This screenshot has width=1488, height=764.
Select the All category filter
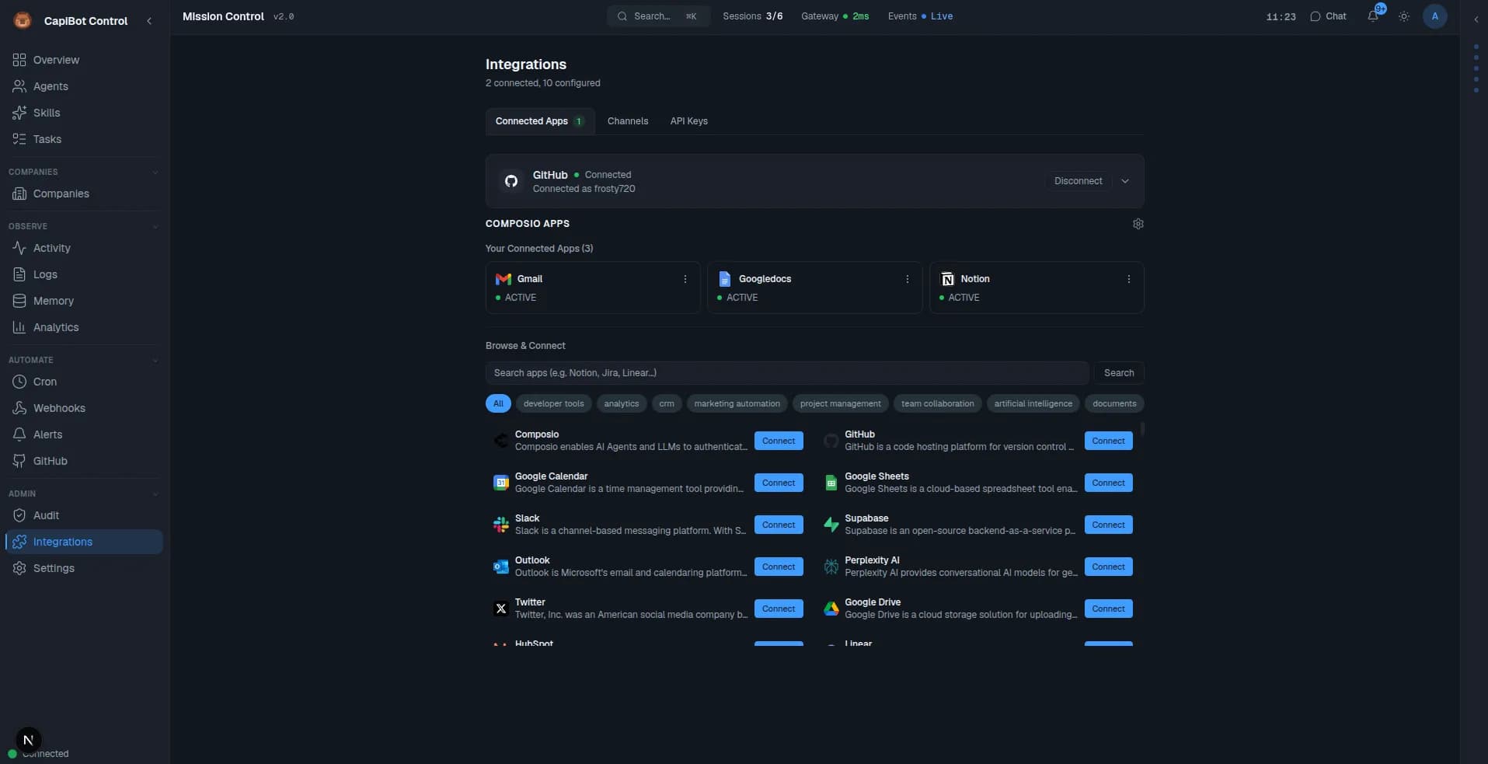498,403
